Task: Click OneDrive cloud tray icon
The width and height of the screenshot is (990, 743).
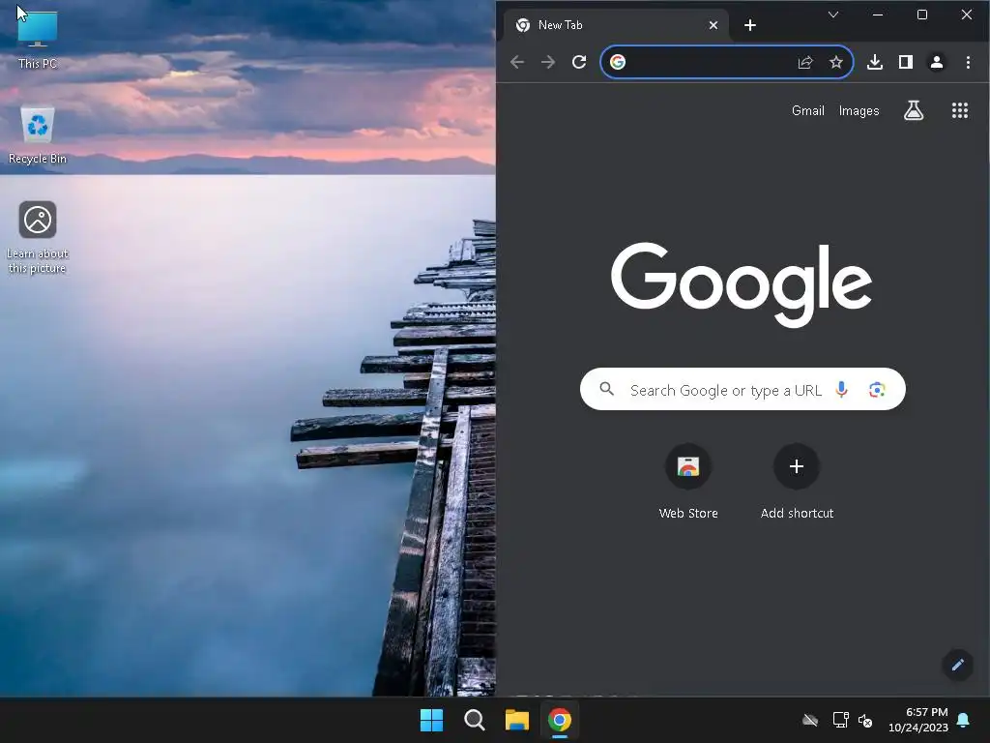Action: 810,720
